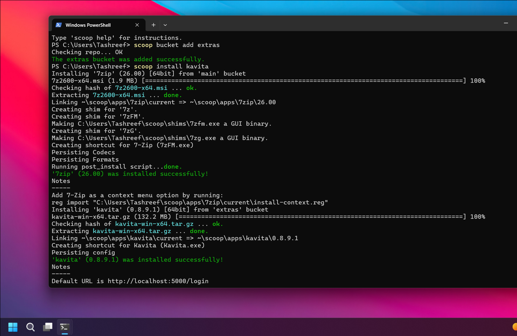Click 'Making ...\shims\7zfm.exe a GUI binary.' line
Viewport: 517px width, 336px height.
pos(162,124)
